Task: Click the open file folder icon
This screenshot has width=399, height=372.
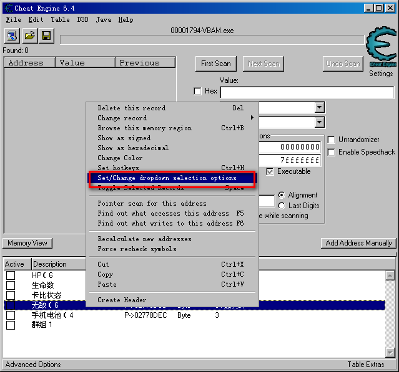Action: click(x=29, y=36)
